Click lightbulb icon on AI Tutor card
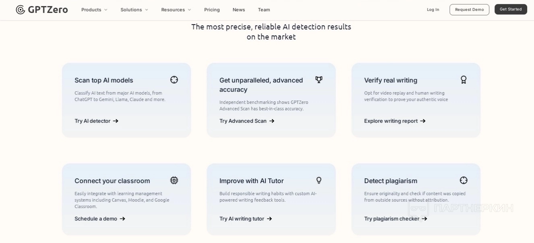Screen dimensions: 534x243 (319, 180)
